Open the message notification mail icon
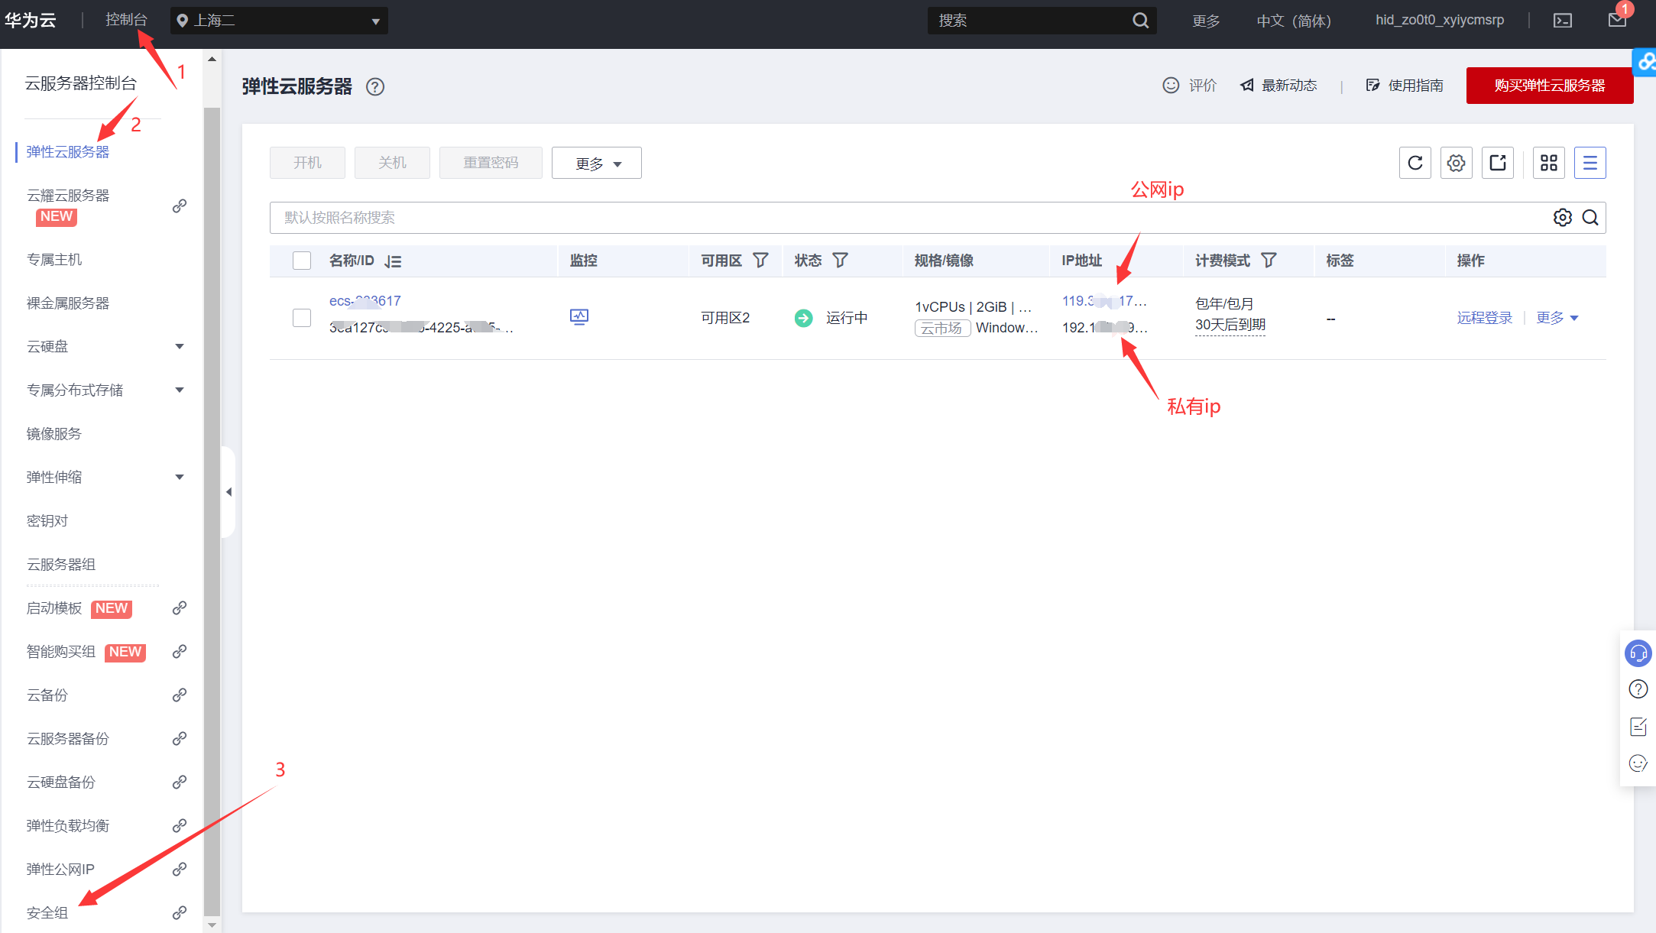Viewport: 1656px width, 933px height. 1617,20
